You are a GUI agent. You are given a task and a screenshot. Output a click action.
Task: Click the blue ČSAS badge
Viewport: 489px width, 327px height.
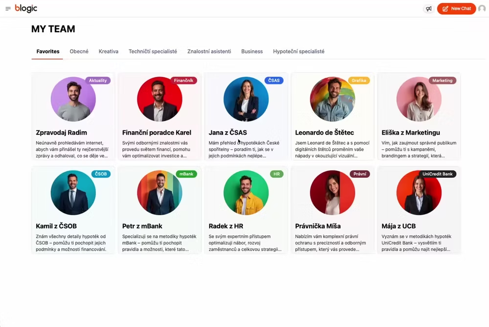[274, 81]
